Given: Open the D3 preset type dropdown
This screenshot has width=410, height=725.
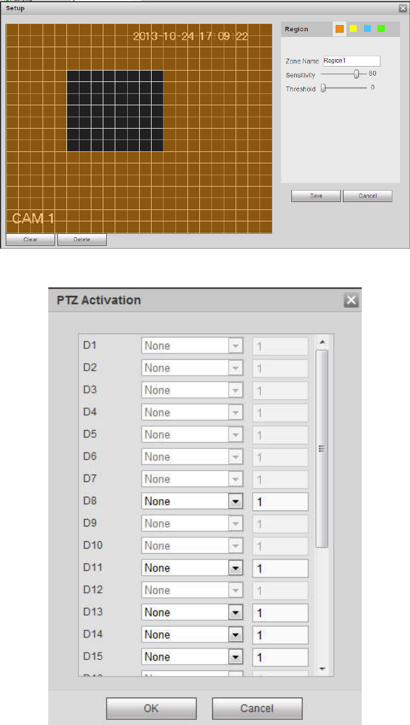Looking at the screenshot, I should coord(193,390).
